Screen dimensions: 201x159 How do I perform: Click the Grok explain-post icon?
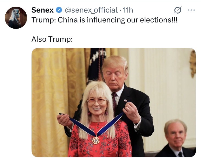(178, 10)
